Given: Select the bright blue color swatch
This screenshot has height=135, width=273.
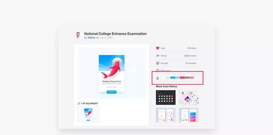Looking at the screenshot, I should click(x=173, y=78).
